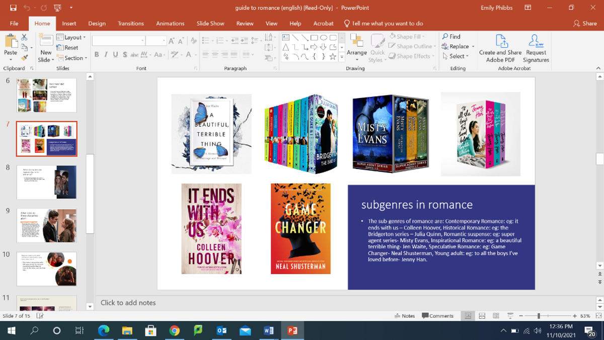This screenshot has width=604, height=340.
Task: Select slide 8 thumbnail
Action: point(46,182)
